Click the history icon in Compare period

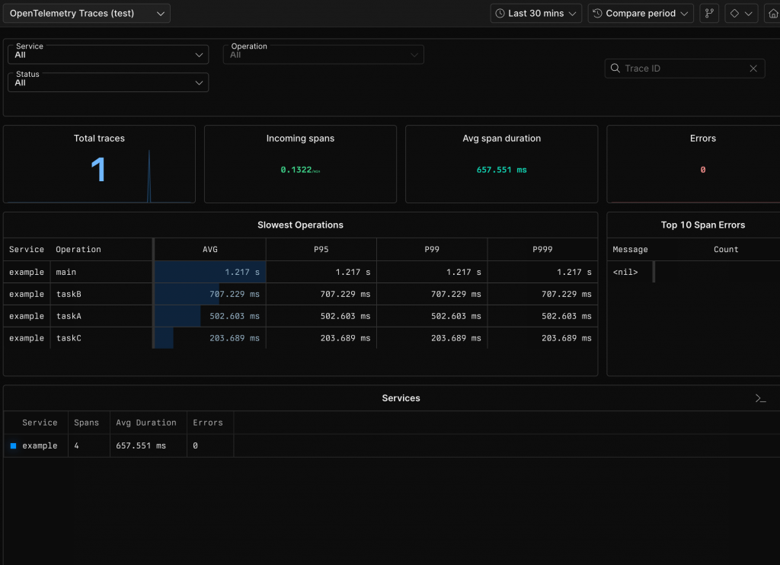tap(597, 14)
